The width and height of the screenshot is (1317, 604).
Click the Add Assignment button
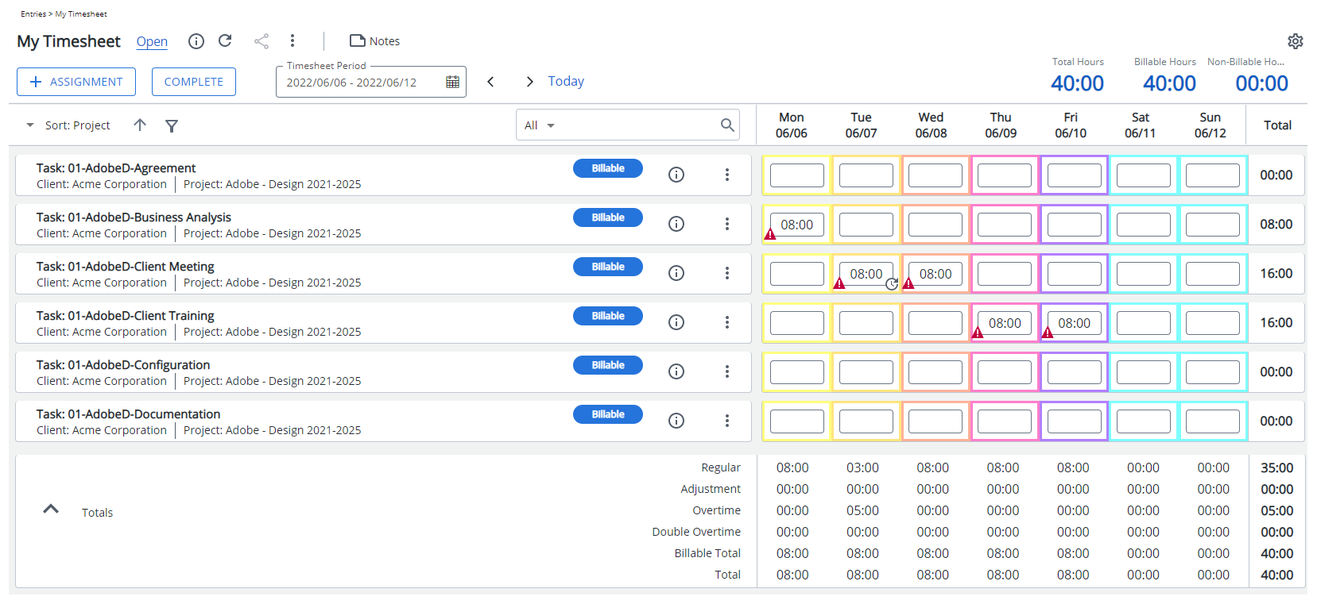coord(76,82)
